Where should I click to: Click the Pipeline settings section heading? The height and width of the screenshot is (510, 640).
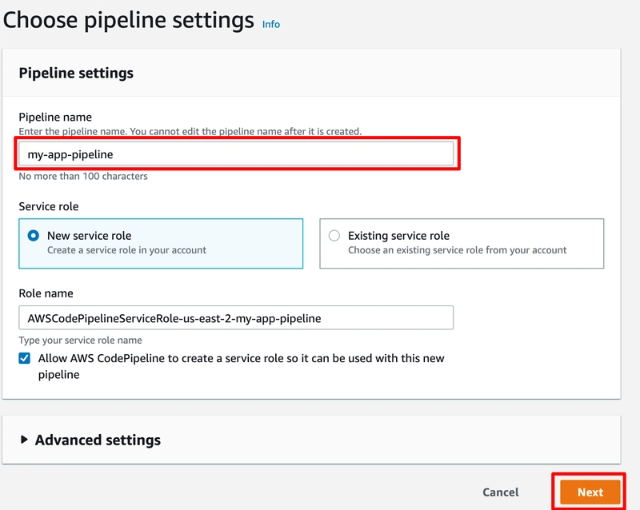click(x=76, y=73)
